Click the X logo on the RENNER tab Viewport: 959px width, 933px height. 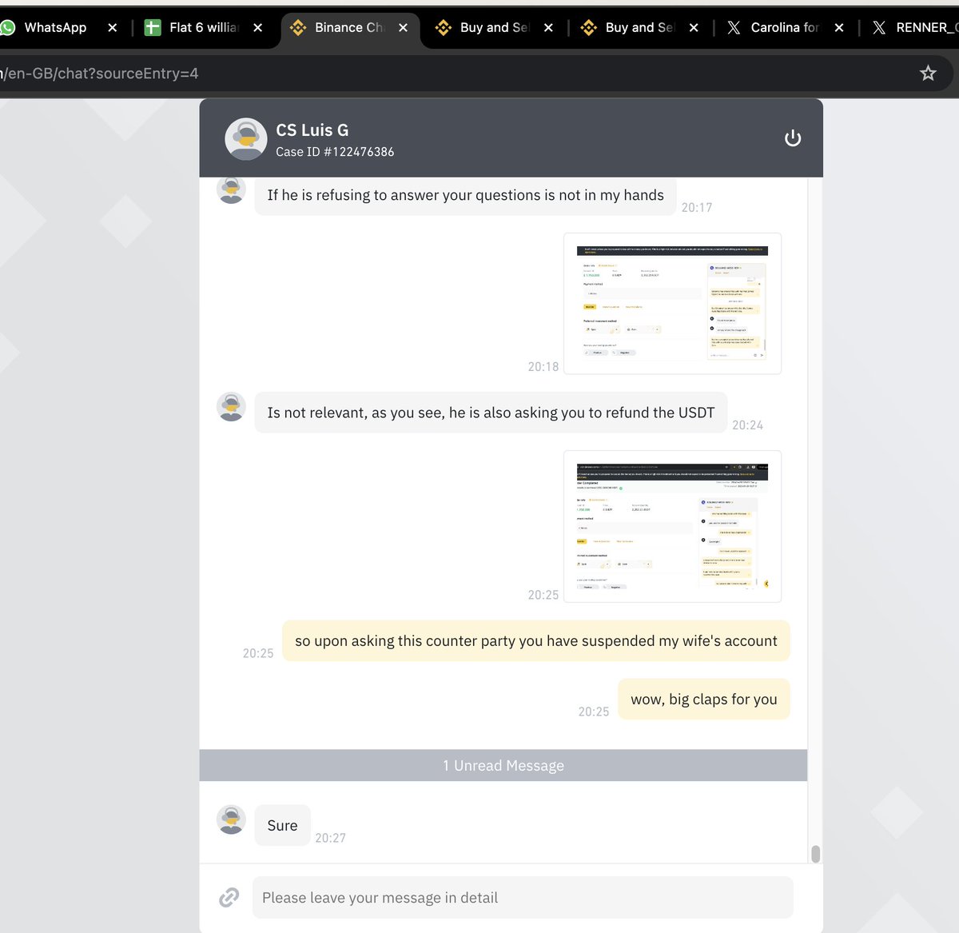879,27
